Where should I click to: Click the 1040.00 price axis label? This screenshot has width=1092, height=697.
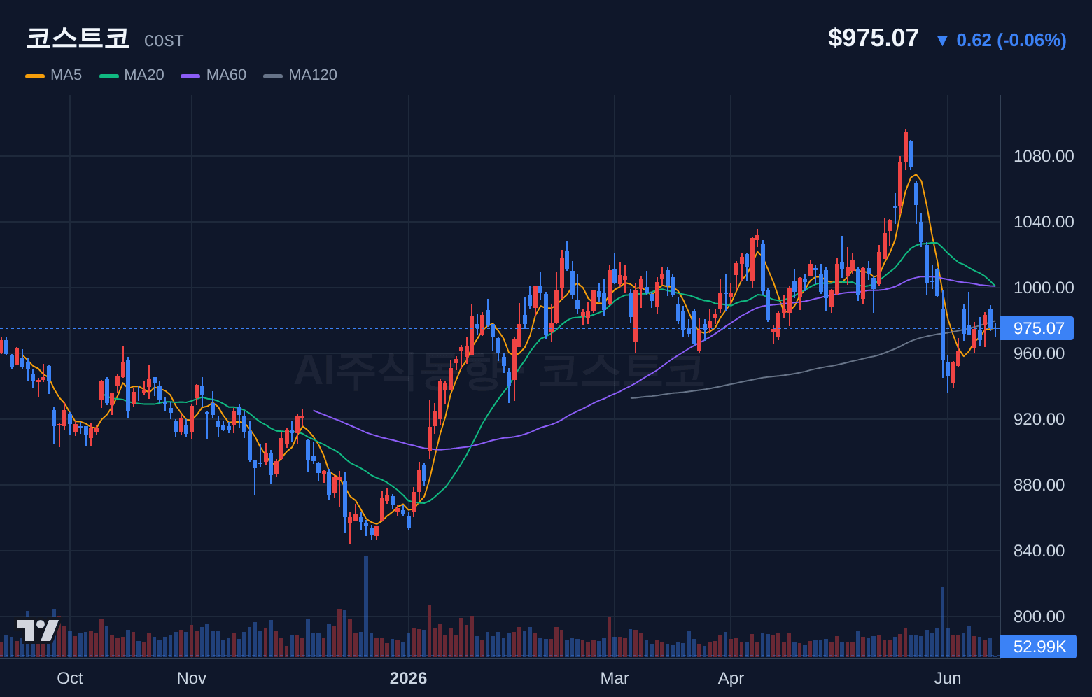point(1044,222)
